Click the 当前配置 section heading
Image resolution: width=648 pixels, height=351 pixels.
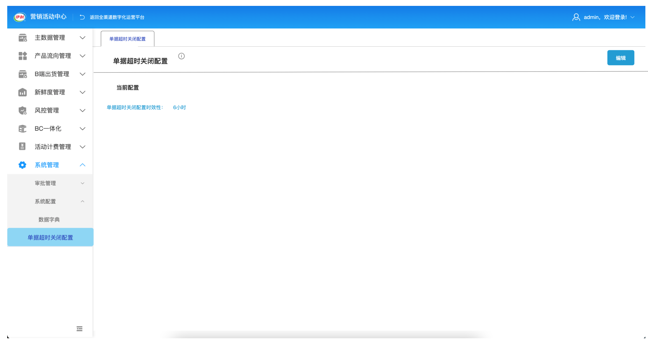pos(128,88)
